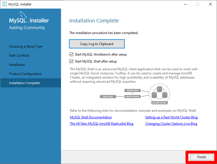This screenshot has width=217, height=164.
Task: Toggle Start MySQL Shell after setup checkbox
Action: [71, 61]
